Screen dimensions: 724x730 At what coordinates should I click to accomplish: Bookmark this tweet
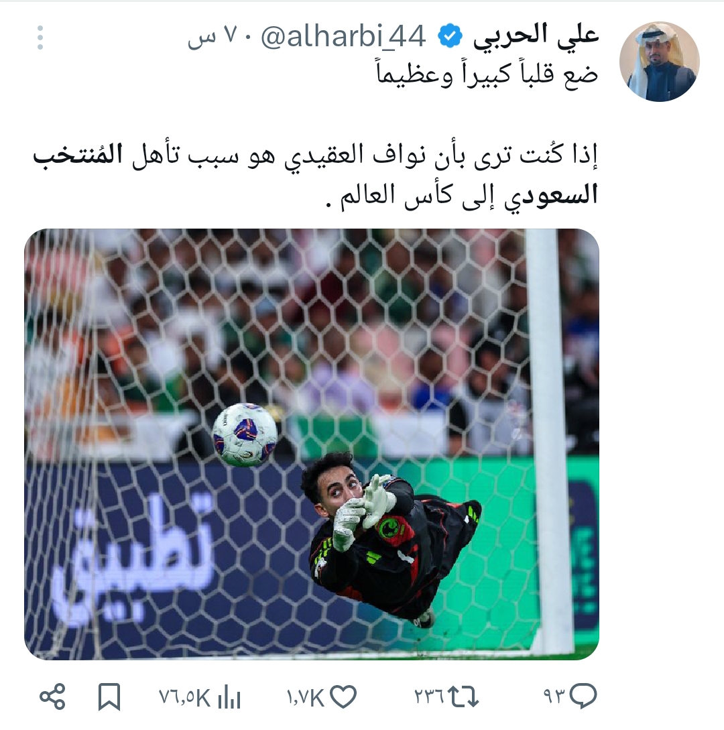point(109,697)
